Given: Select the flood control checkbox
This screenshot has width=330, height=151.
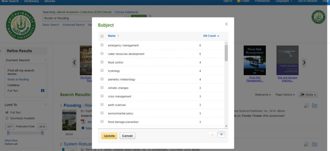Looking at the screenshot, I should click(x=102, y=62).
